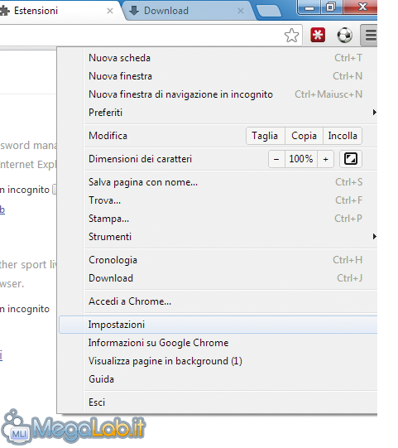Click the Copia button

[x=304, y=136]
